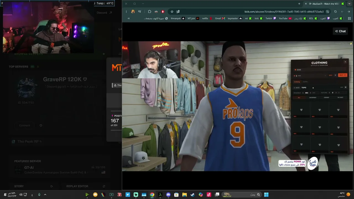Screen dimensions: 354x199
Task: Open Steam from the taskbar
Action: [x=192, y=195]
